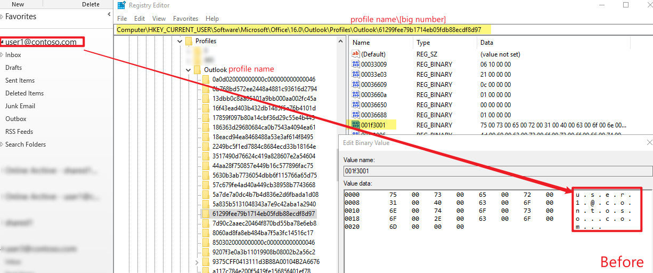Click the Value name field showing 001f3001
This screenshot has width=653, height=273.
click(x=498, y=171)
